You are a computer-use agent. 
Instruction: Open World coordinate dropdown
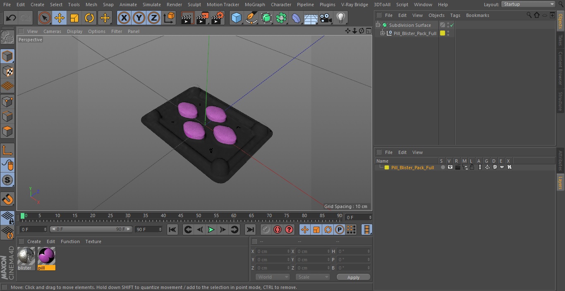pos(273,277)
